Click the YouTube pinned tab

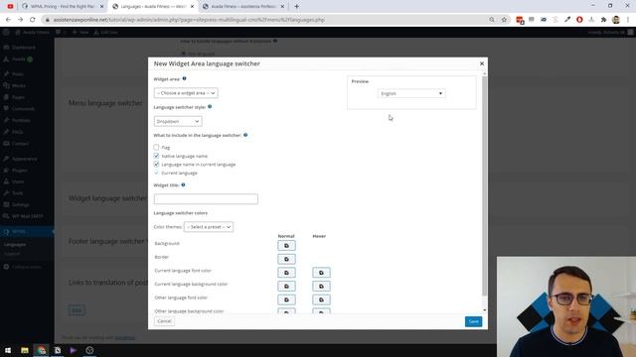(x=10, y=7)
